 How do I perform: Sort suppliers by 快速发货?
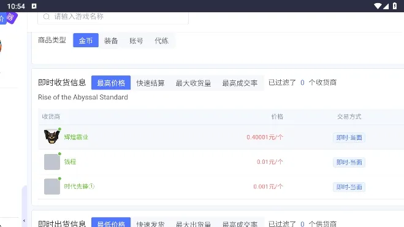150,224
